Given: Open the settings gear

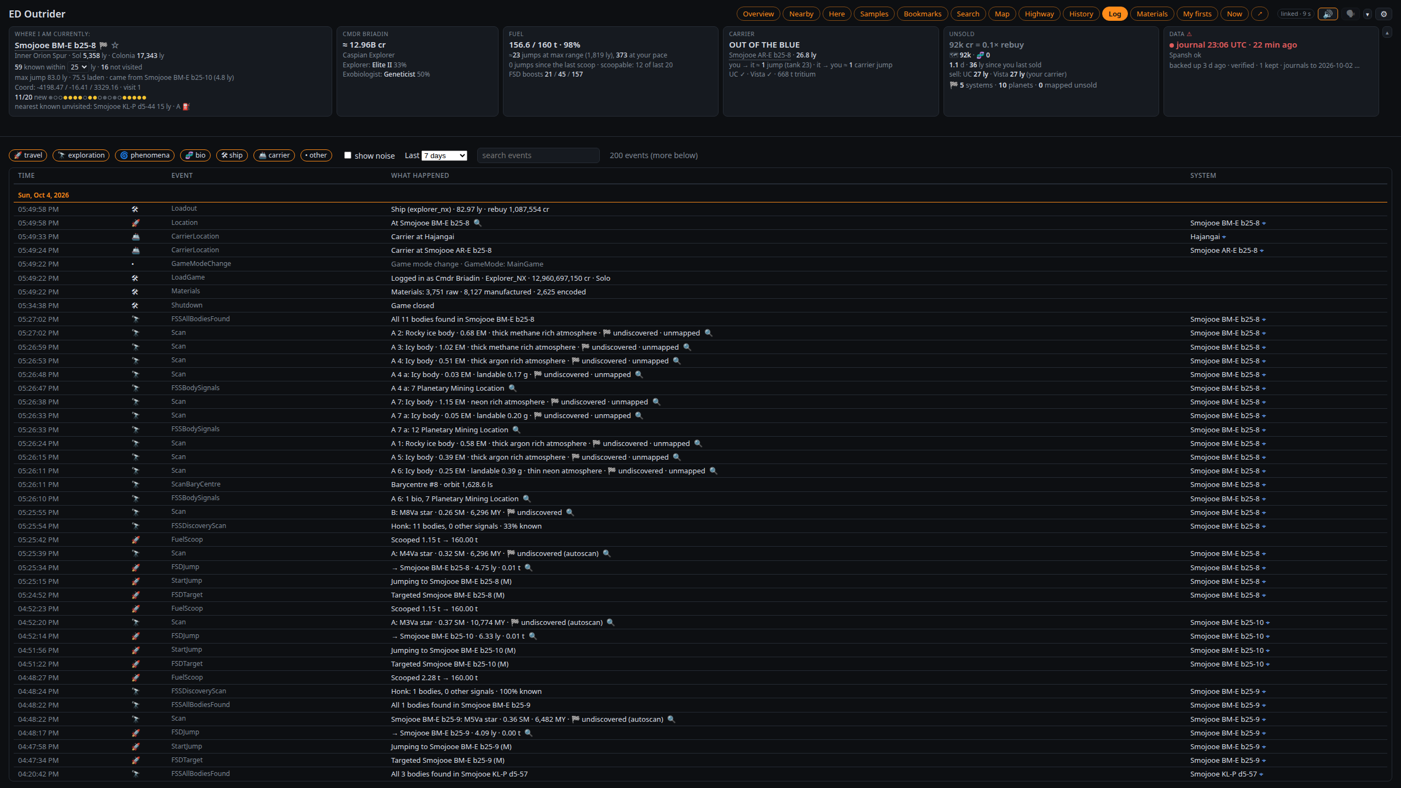Looking at the screenshot, I should click(1384, 14).
